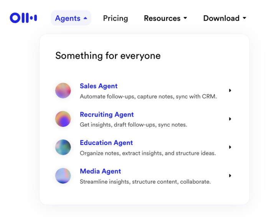This screenshot has height=217, width=276.
Task: Click the Sales Agent description text
Action: coord(148,97)
